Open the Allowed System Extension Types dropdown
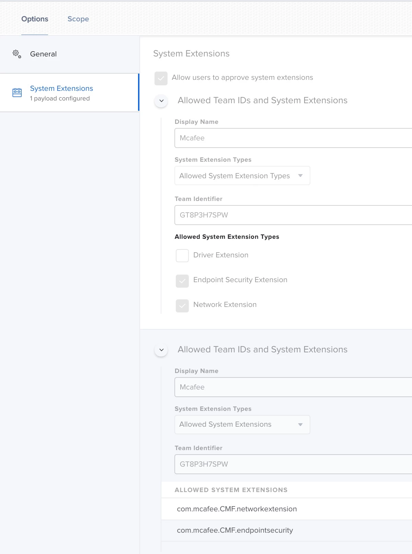The height and width of the screenshot is (554, 412). (242, 175)
